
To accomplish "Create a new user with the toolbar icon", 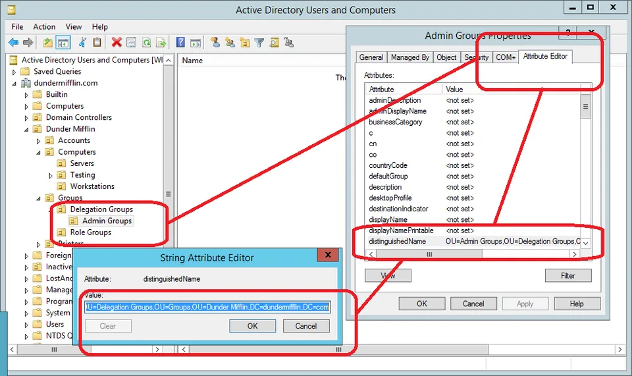I will pos(215,42).
